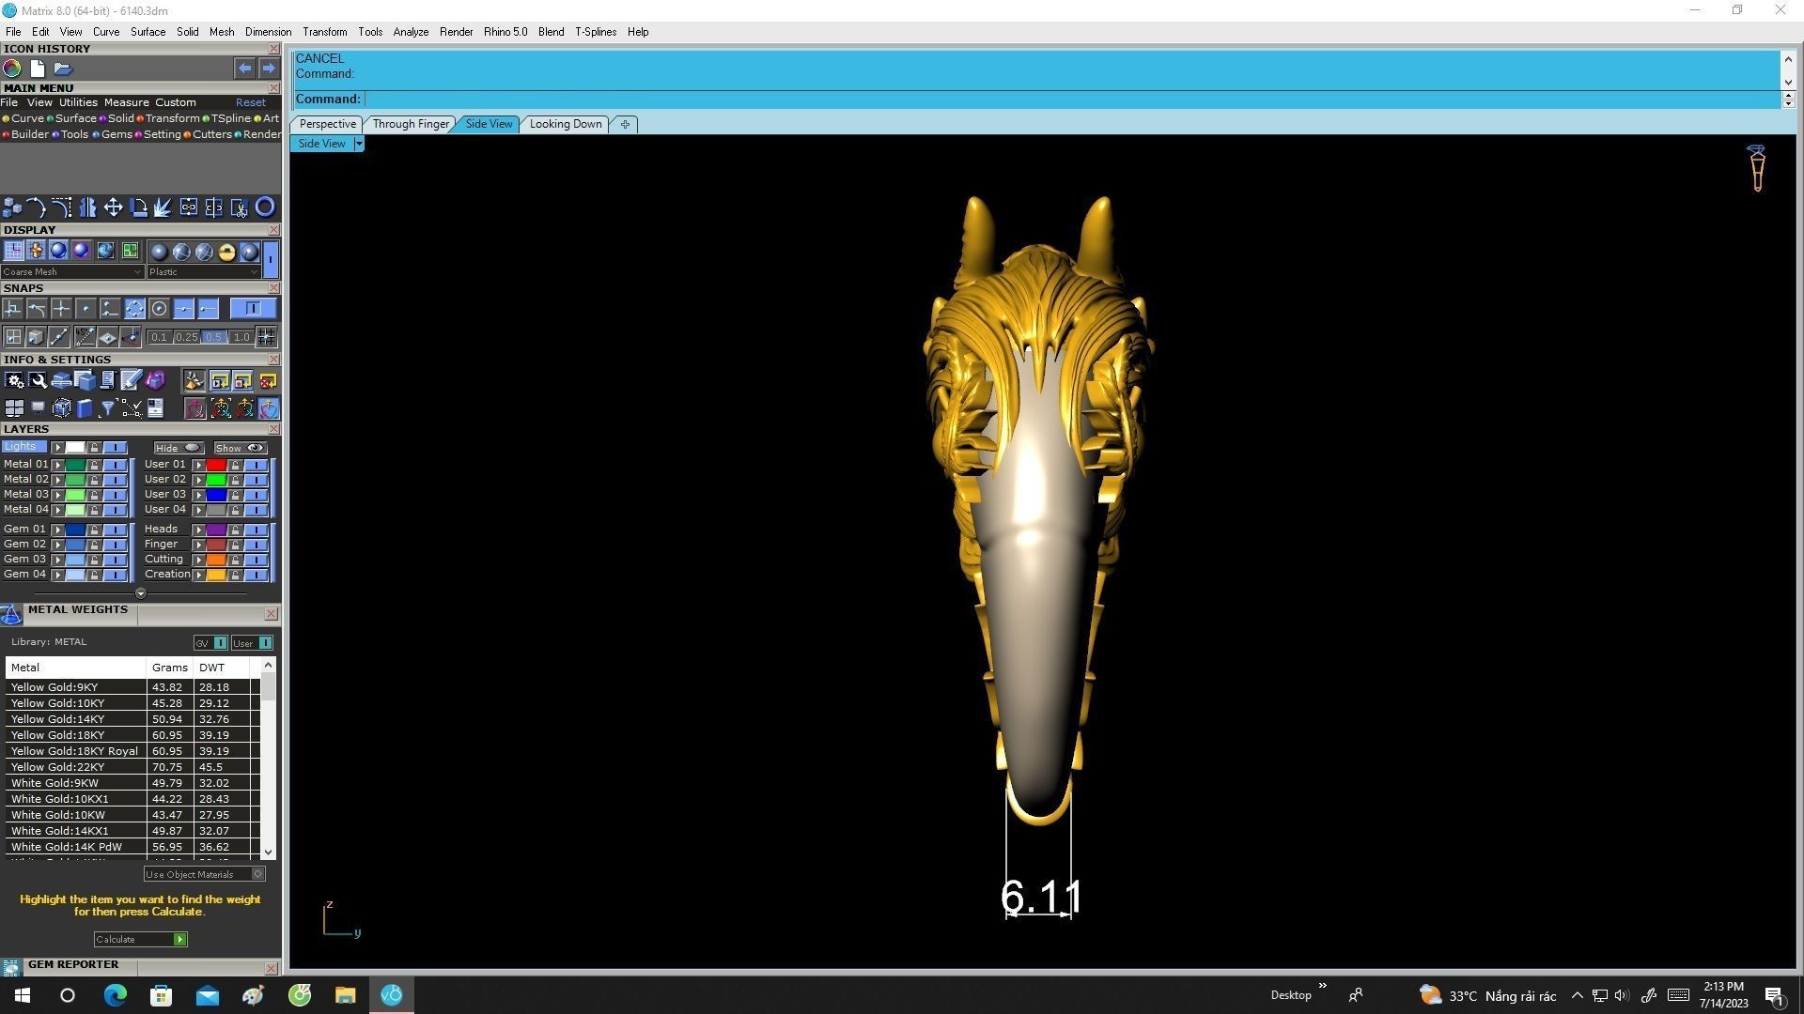1804x1014 pixels.
Task: Click the User 03 blue color swatch
Action: [x=216, y=495]
